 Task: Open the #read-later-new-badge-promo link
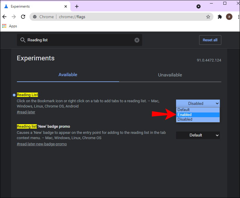coord(42,144)
